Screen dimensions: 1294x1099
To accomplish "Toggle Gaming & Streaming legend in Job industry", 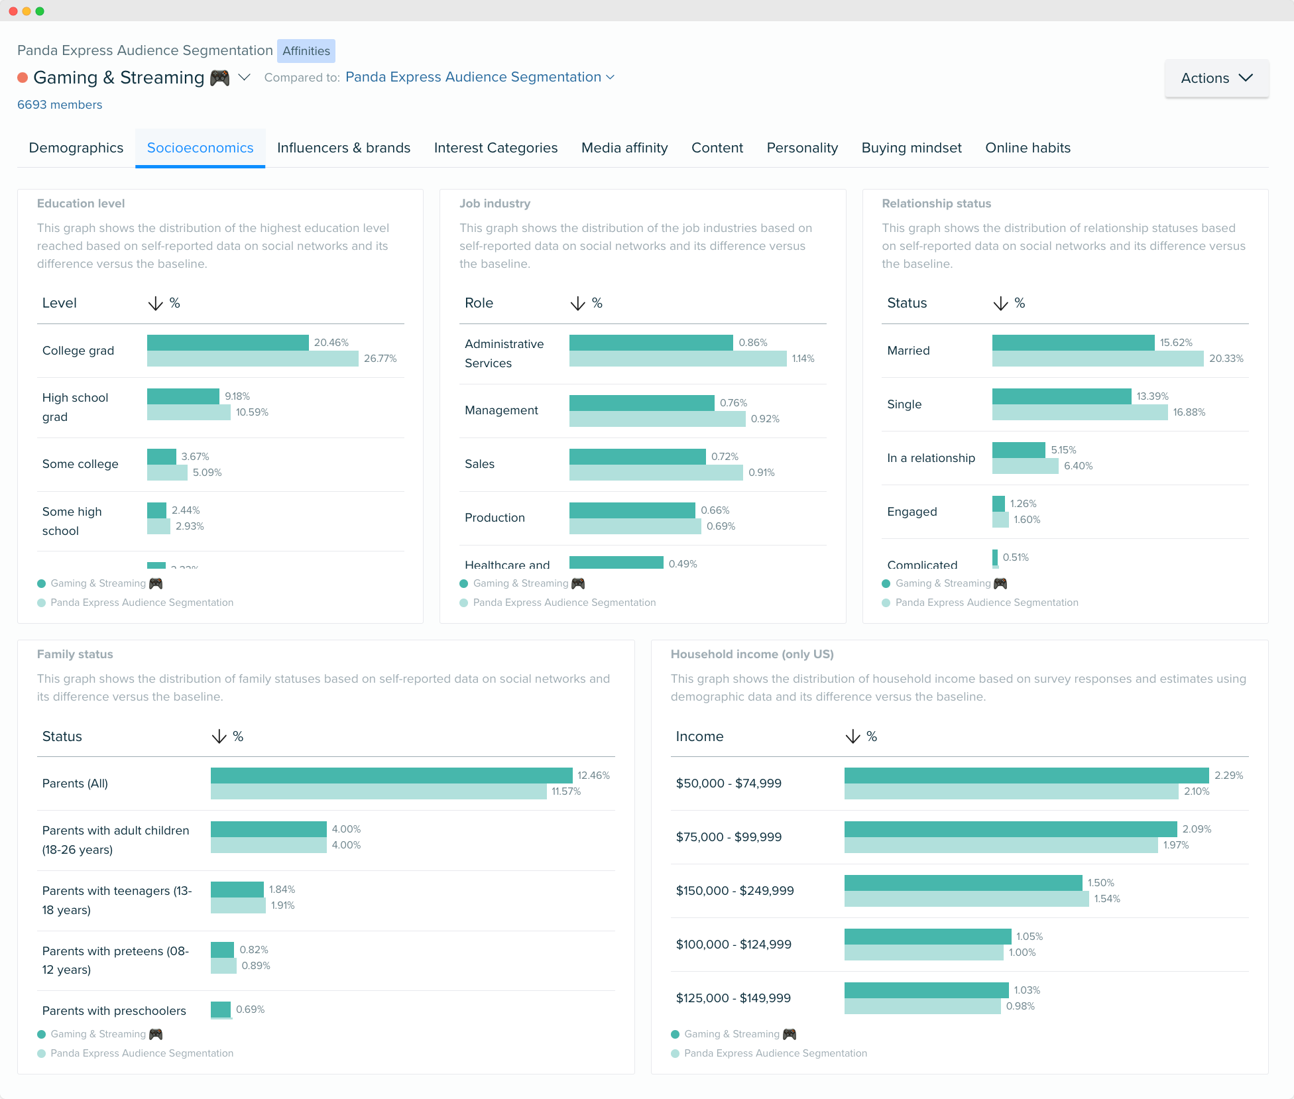I will click(x=522, y=583).
